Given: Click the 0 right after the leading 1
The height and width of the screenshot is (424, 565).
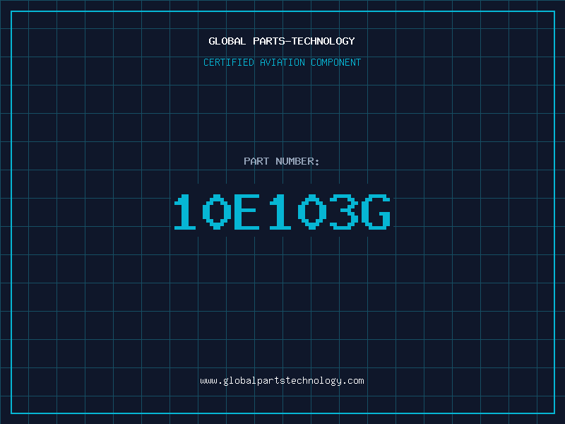Looking at the screenshot, I should 217,211.
